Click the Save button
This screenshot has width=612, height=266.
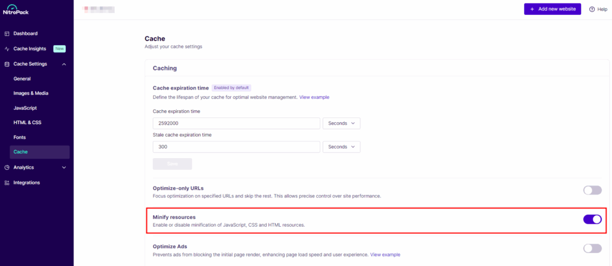click(172, 164)
